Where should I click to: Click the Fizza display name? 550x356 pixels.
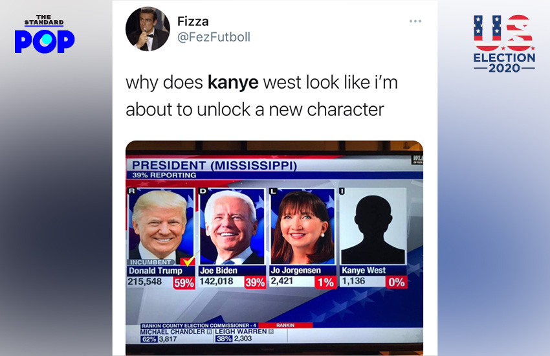click(x=193, y=21)
